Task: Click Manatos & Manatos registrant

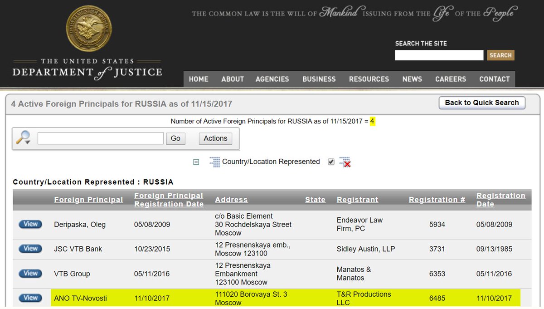Action: coord(354,274)
